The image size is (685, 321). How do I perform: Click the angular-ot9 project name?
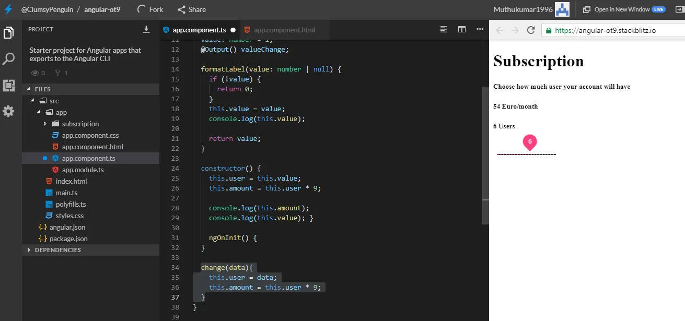tap(103, 9)
